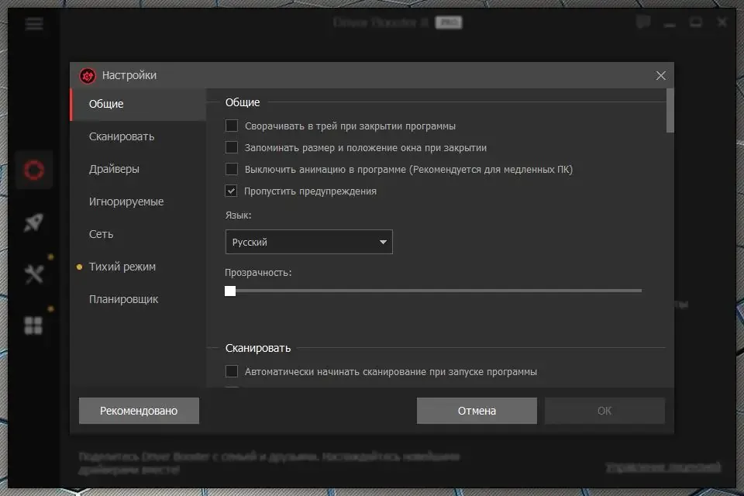Click the feedback chat icon in title bar

click(643, 22)
